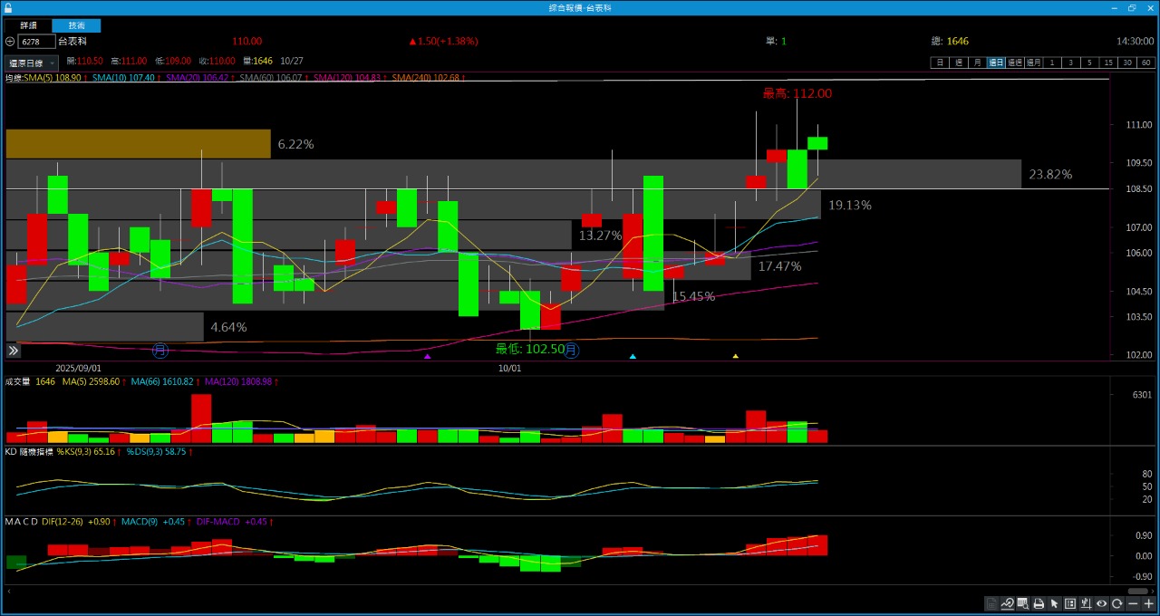Image resolution: width=1160 pixels, height=616 pixels.
Task: Open the panel layout icon
Action: pos(1070,603)
